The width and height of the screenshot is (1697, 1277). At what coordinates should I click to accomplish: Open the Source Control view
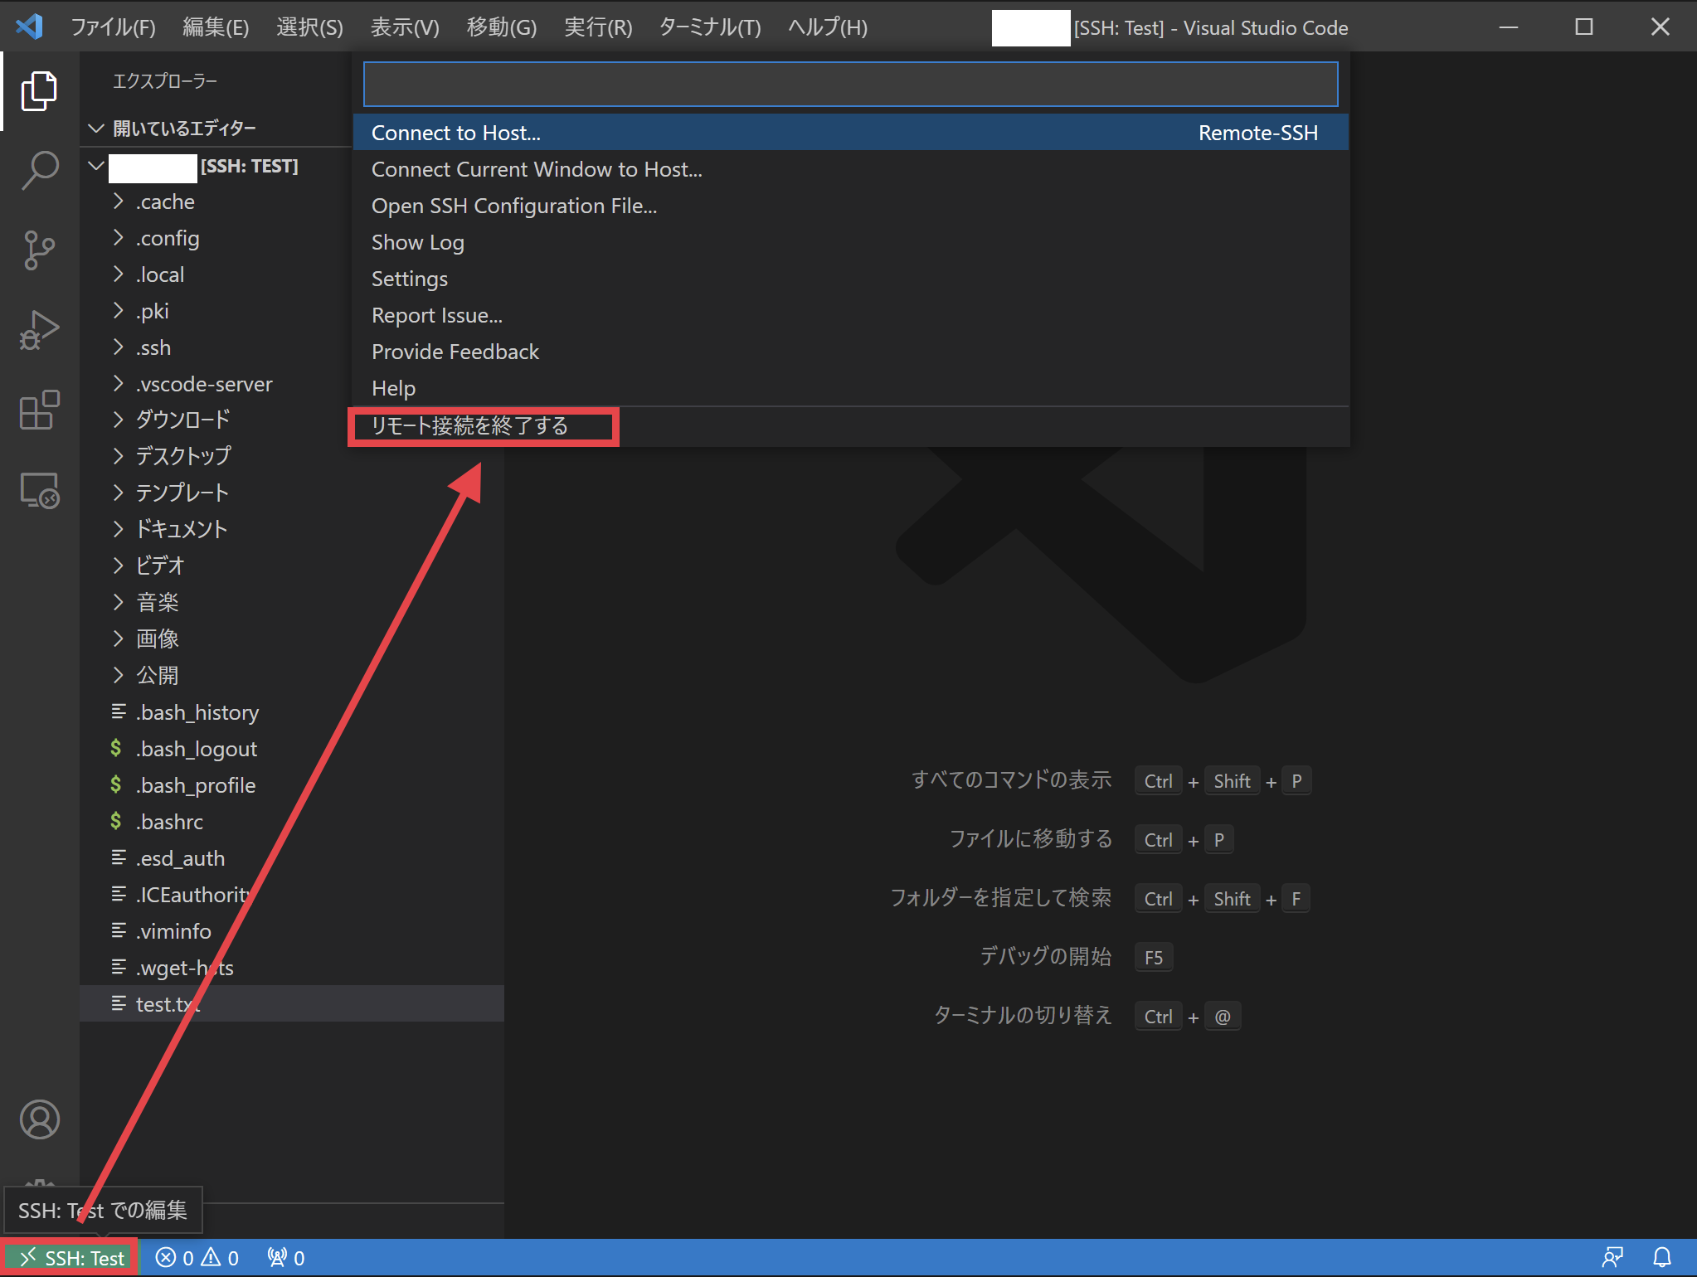pos(39,249)
